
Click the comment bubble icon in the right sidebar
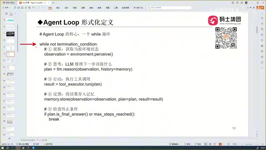pos(262,62)
